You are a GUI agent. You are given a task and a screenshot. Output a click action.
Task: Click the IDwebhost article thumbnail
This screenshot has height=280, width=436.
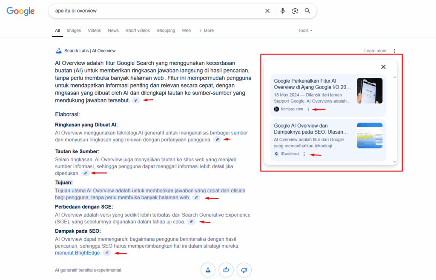click(x=370, y=136)
